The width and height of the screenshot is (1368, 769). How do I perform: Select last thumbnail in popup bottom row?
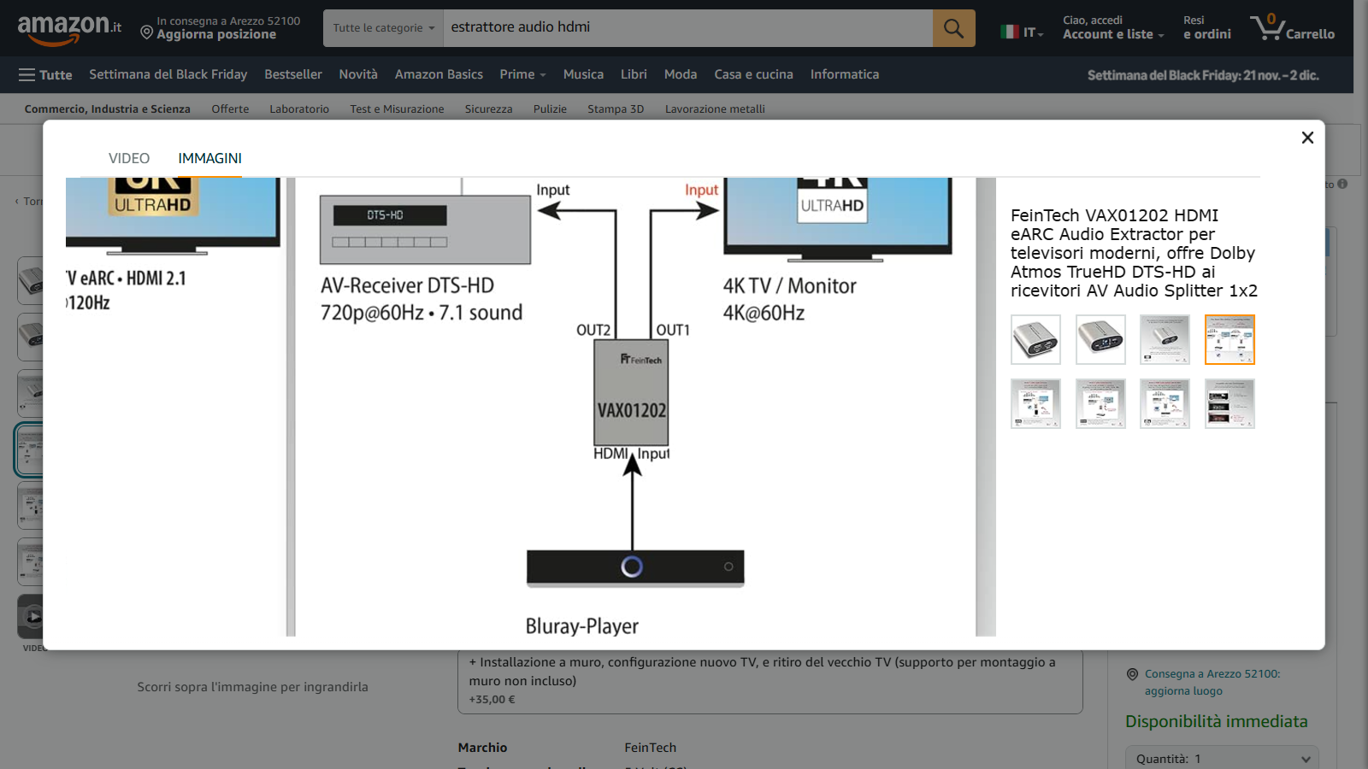click(x=1229, y=403)
